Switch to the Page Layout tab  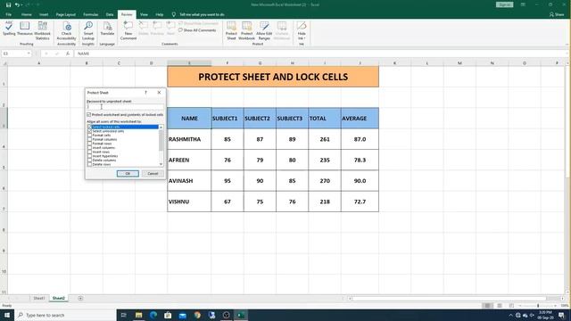[65, 14]
